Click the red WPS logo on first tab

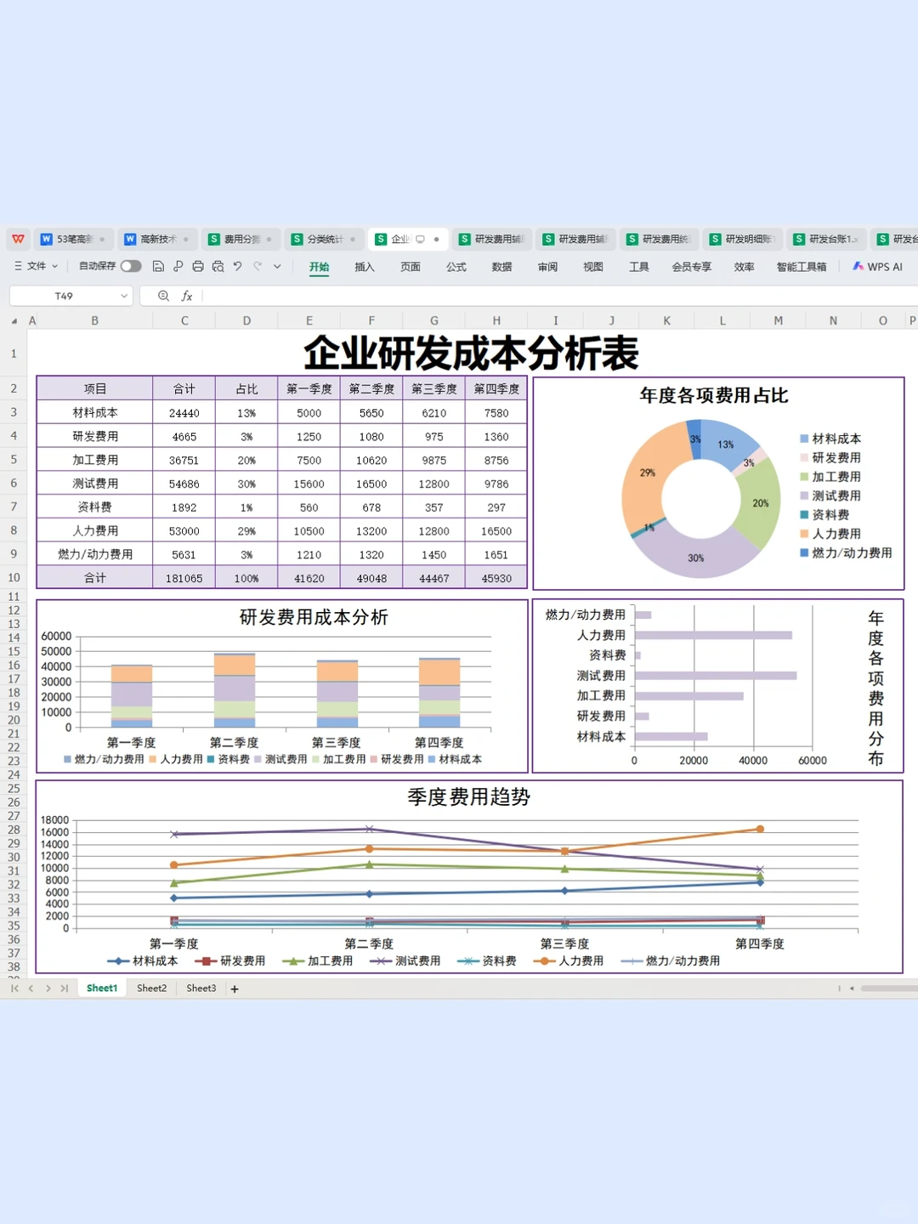(x=19, y=239)
